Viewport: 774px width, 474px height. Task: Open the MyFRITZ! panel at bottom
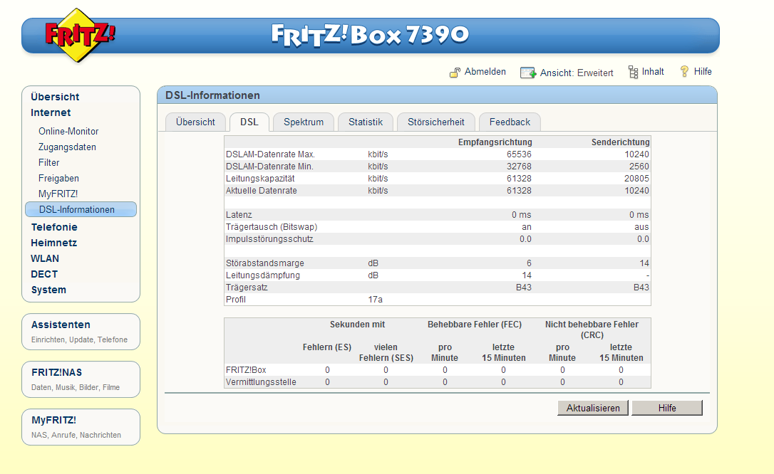(81, 427)
